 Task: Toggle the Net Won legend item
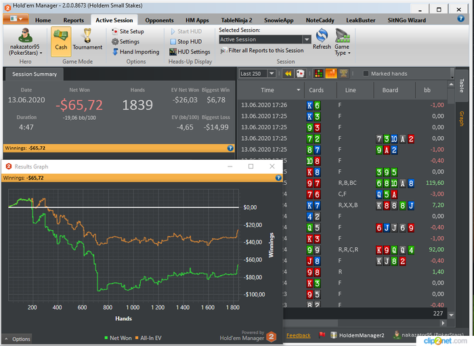coord(118,338)
